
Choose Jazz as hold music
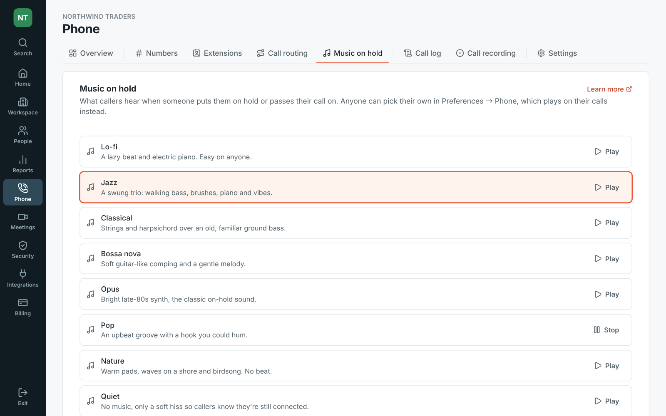point(356,187)
